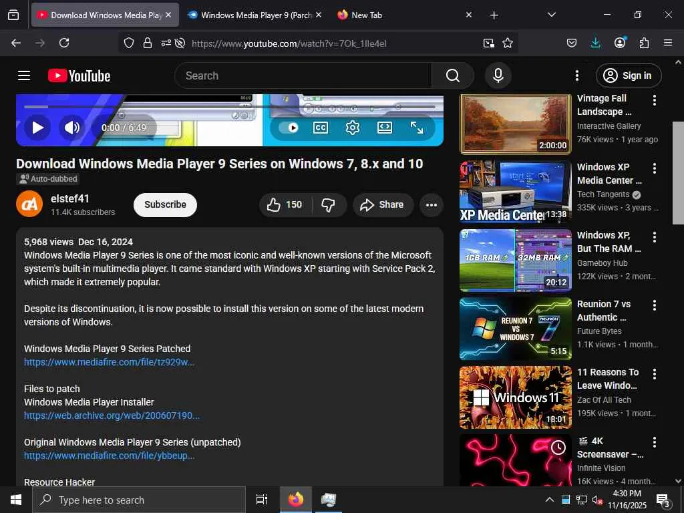Go back with browser back arrow
Image resolution: width=684 pixels, height=513 pixels.
tap(16, 43)
